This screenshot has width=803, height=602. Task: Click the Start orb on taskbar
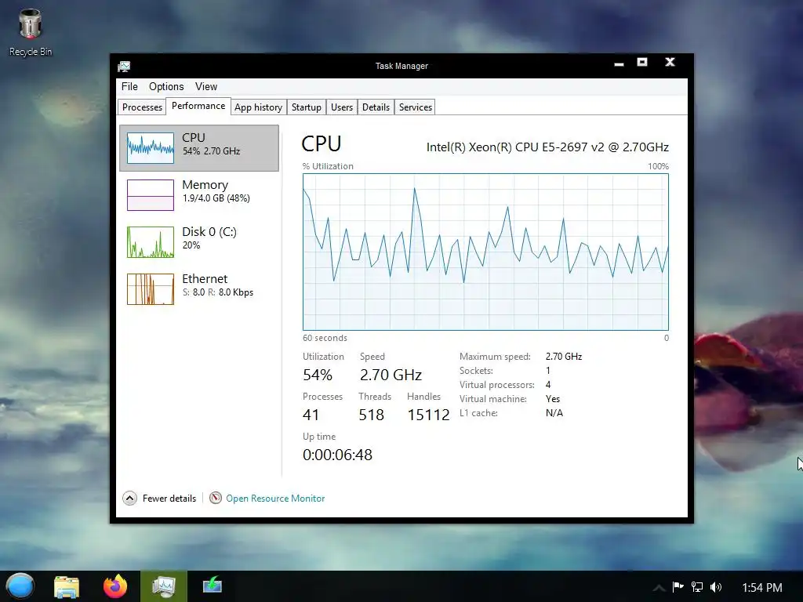[x=20, y=586]
